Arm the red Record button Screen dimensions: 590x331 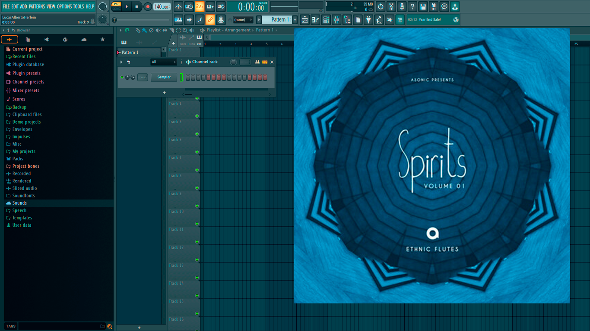(147, 6)
